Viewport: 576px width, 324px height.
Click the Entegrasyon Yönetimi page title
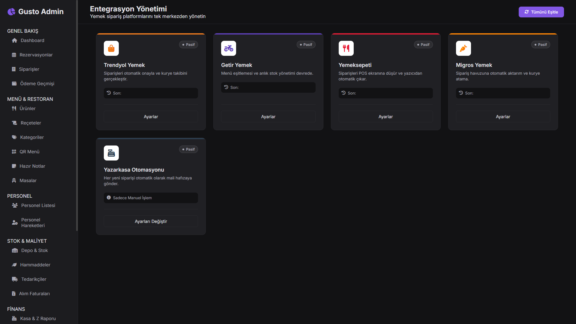coord(128,9)
